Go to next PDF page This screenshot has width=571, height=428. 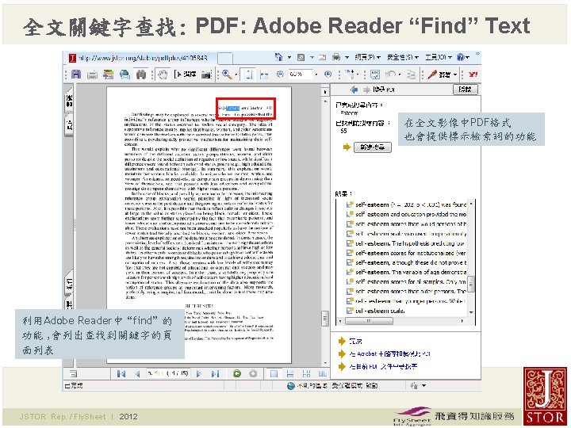(199, 373)
